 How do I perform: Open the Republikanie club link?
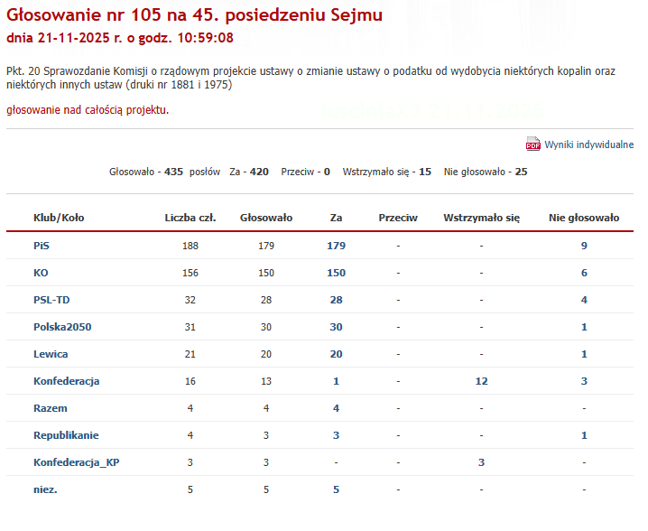pyautogui.click(x=66, y=435)
